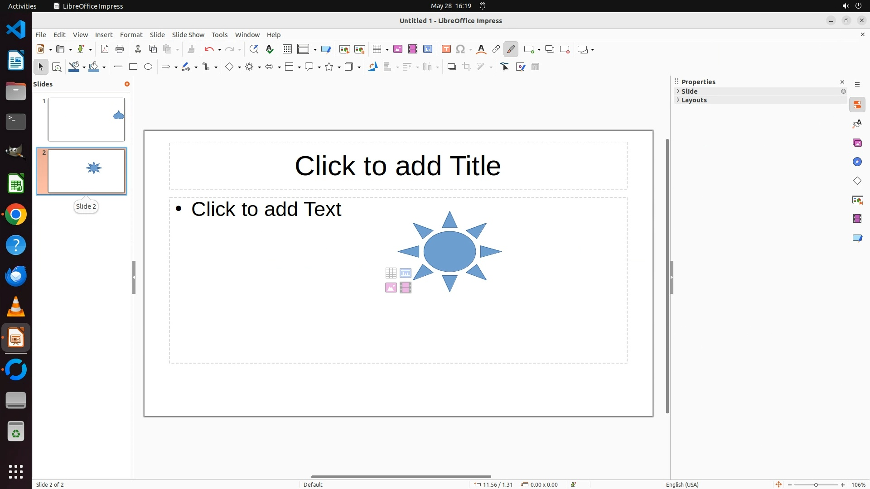Click the zoom slider in status bar
This screenshot has width=870, height=489.
(x=816, y=484)
